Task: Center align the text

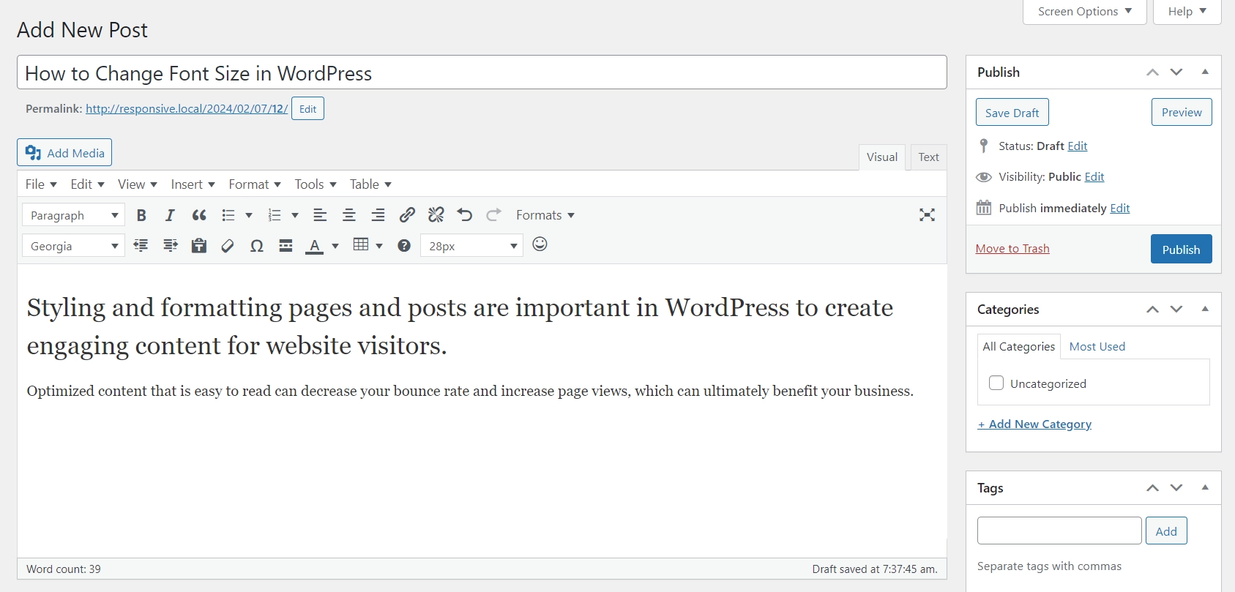Action: (349, 215)
